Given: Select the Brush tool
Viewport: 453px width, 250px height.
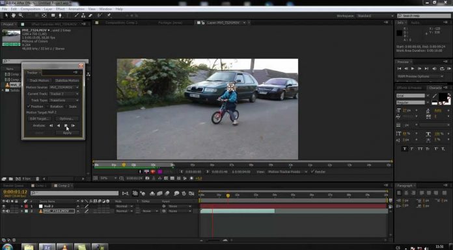Looking at the screenshot, I should 77,16.
